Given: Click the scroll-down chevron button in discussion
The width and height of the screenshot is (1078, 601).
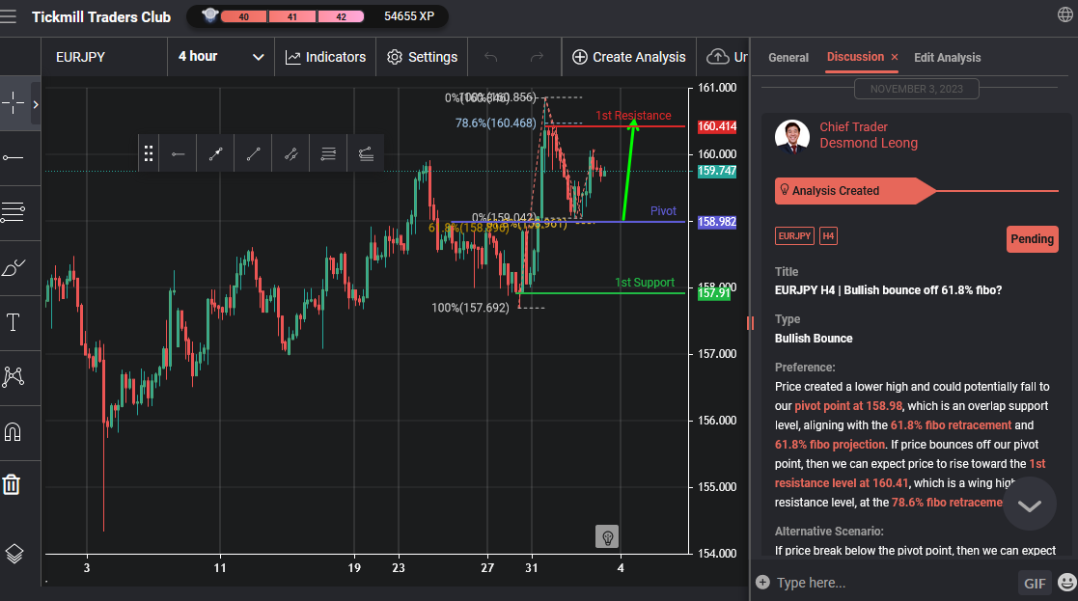Looking at the screenshot, I should (1029, 506).
